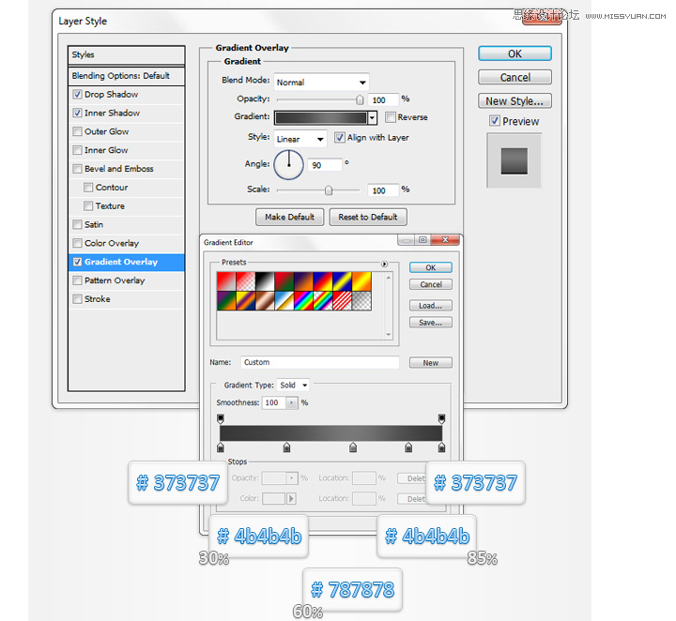The image size is (676, 621).
Task: Pick the rainbow spectrum gradient preset
Action: pyautogui.click(x=303, y=300)
